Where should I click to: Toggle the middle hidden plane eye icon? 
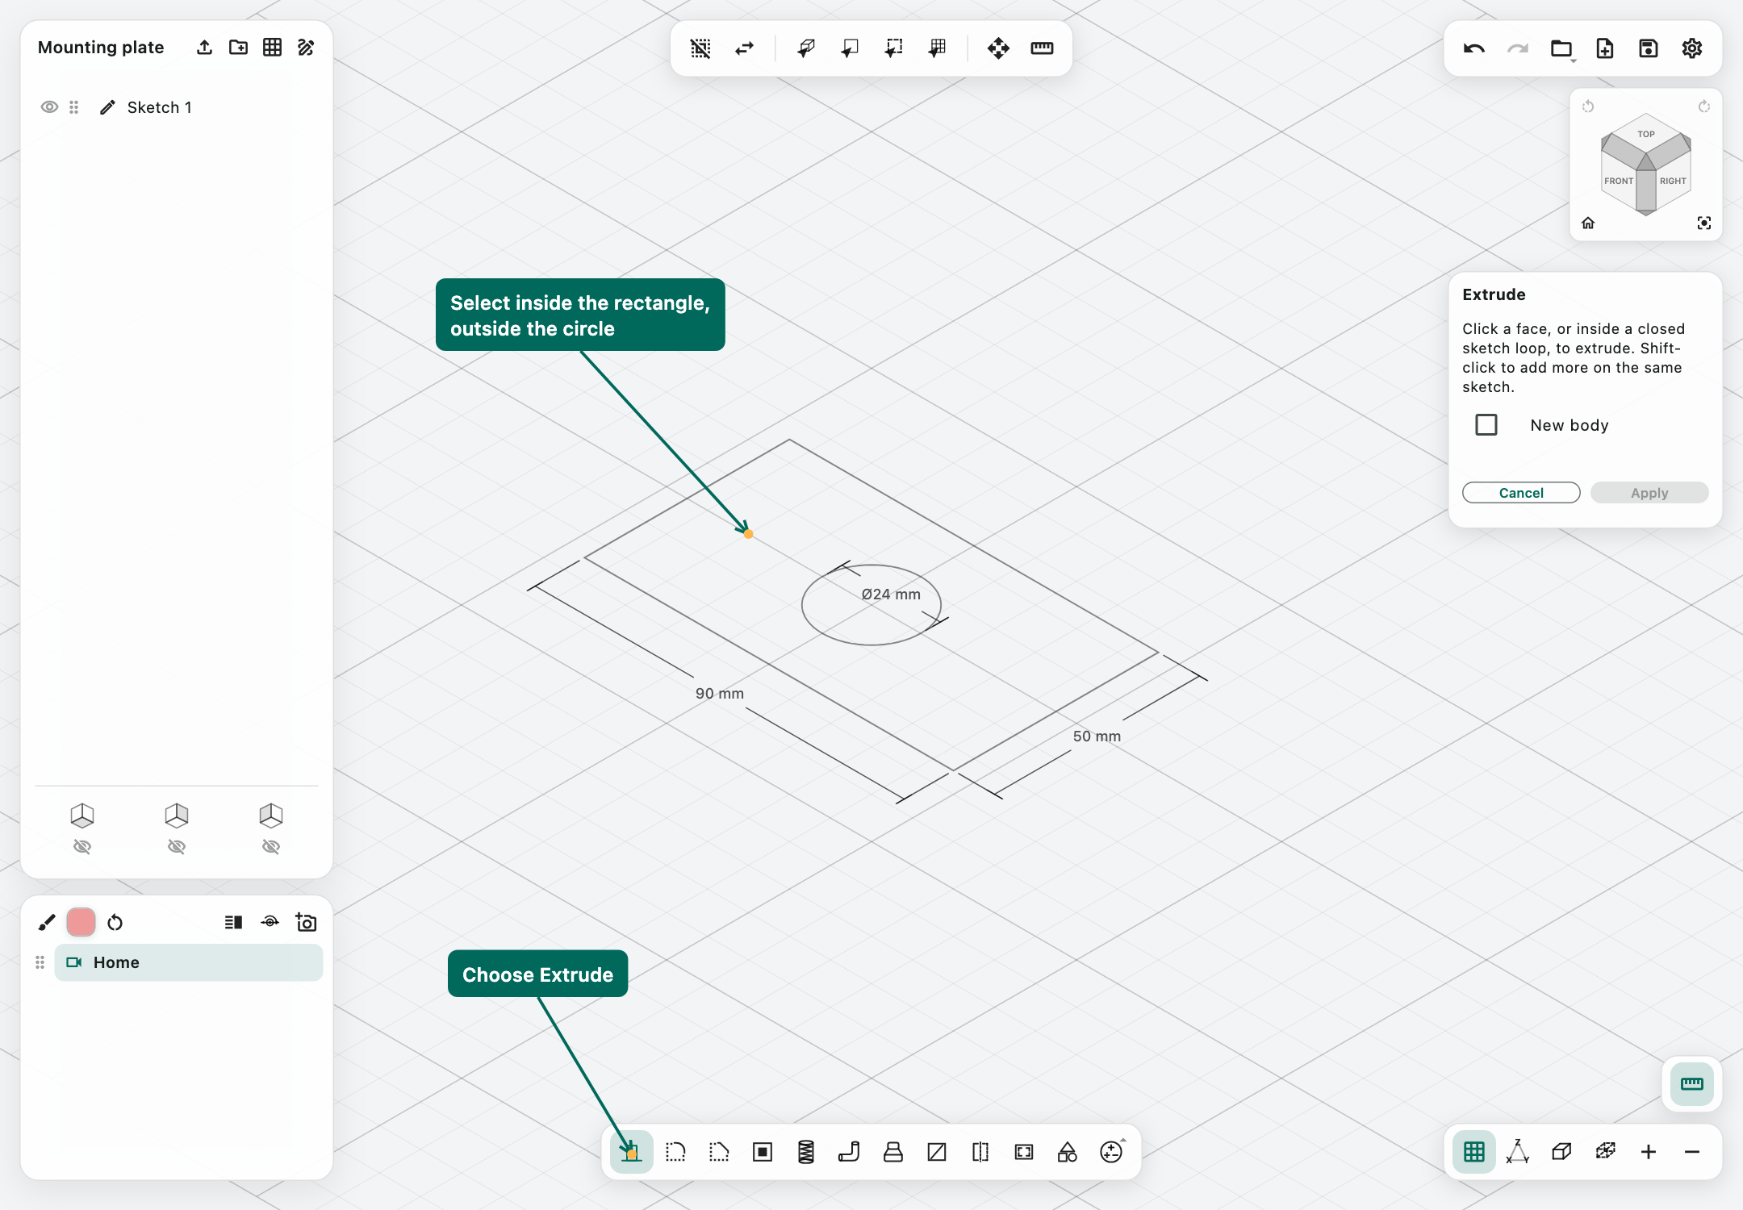pyautogui.click(x=177, y=846)
